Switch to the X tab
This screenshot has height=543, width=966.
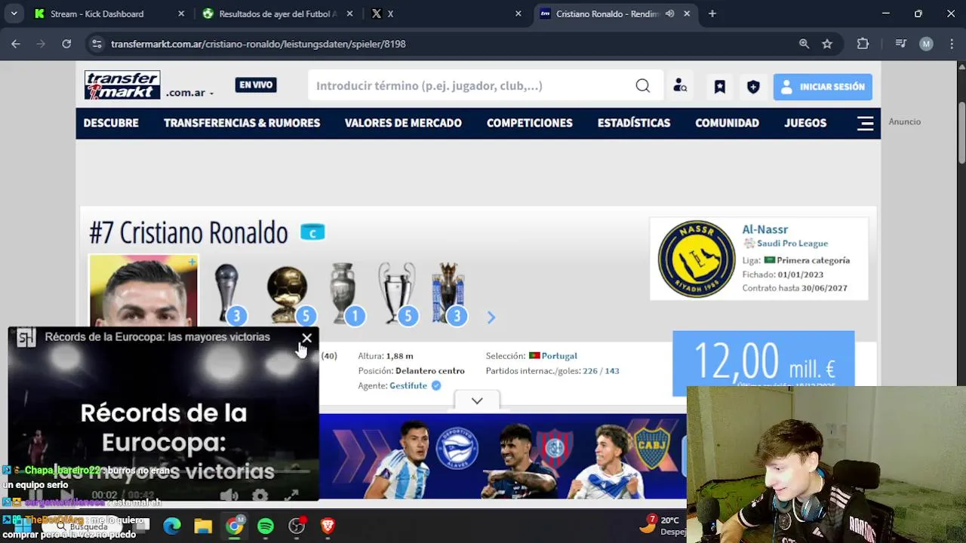445,14
